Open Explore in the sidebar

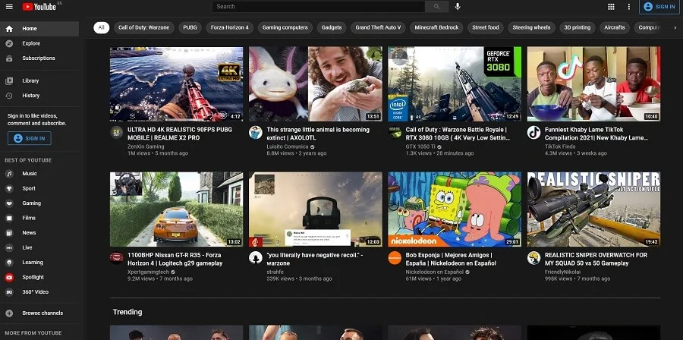pyautogui.click(x=31, y=43)
